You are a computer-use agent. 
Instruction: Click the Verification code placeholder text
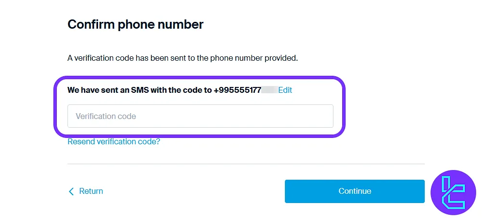[x=106, y=116]
